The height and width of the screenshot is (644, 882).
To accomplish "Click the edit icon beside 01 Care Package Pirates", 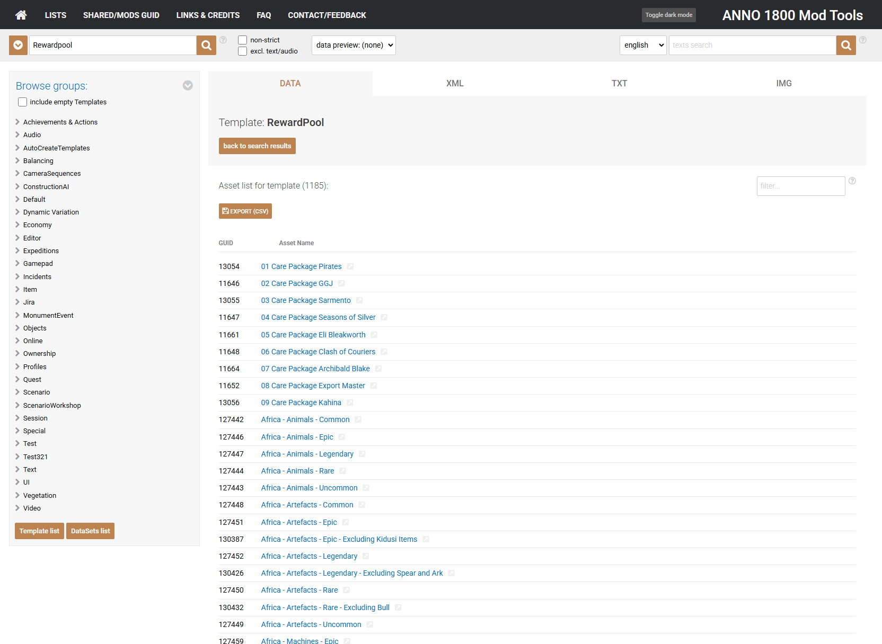I will [x=350, y=266].
